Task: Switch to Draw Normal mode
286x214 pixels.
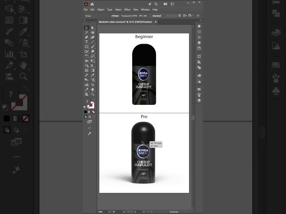Action: [x=85, y=117]
